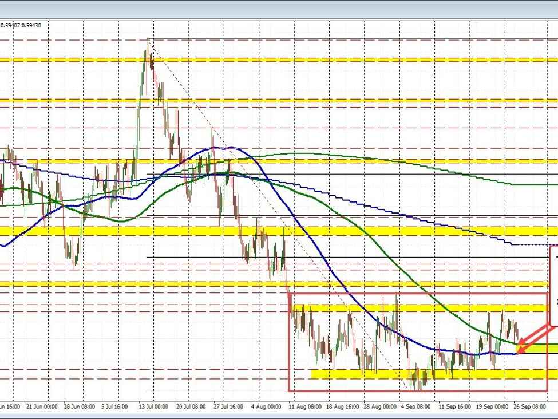Viewport: 558px width, 419px height.
Task: Click the 21 Jun 00:00 date label
Action: pos(42,406)
